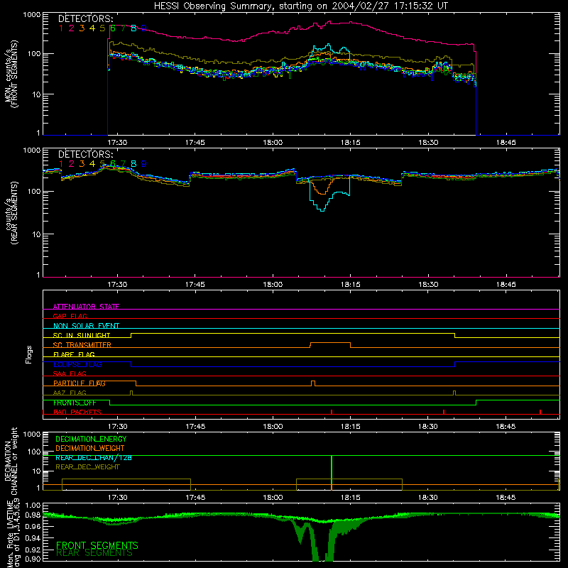
Task: Click the '100' y-axis value of the decimation plot
Action: point(34,452)
